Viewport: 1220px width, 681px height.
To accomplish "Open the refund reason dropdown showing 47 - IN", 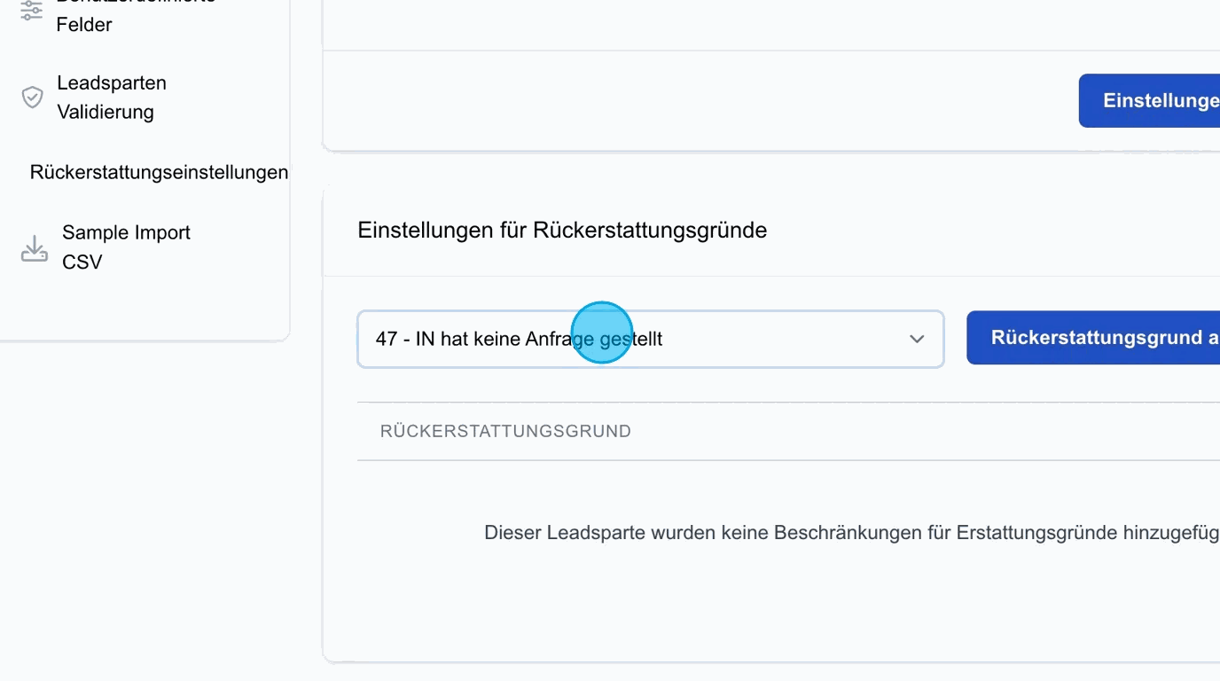I will (651, 339).
